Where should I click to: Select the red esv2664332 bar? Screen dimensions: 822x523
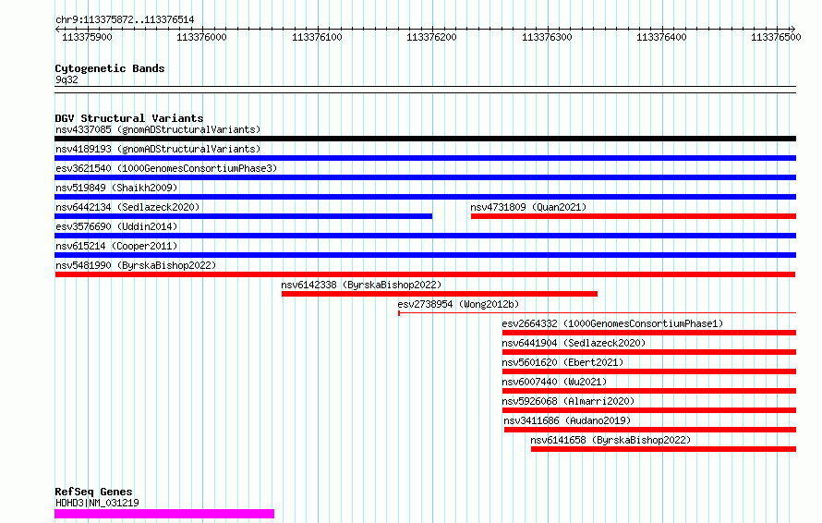pos(649,333)
